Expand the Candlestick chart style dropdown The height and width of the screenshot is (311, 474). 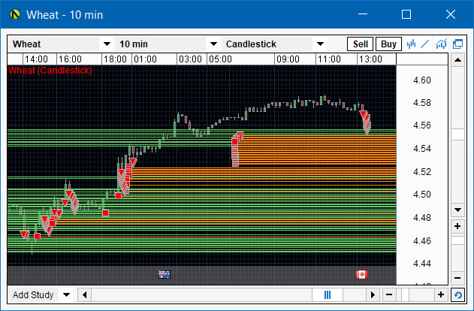point(320,44)
